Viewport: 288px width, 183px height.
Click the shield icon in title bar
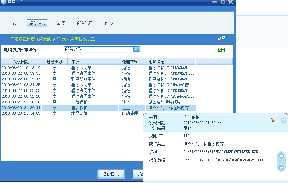3,2
